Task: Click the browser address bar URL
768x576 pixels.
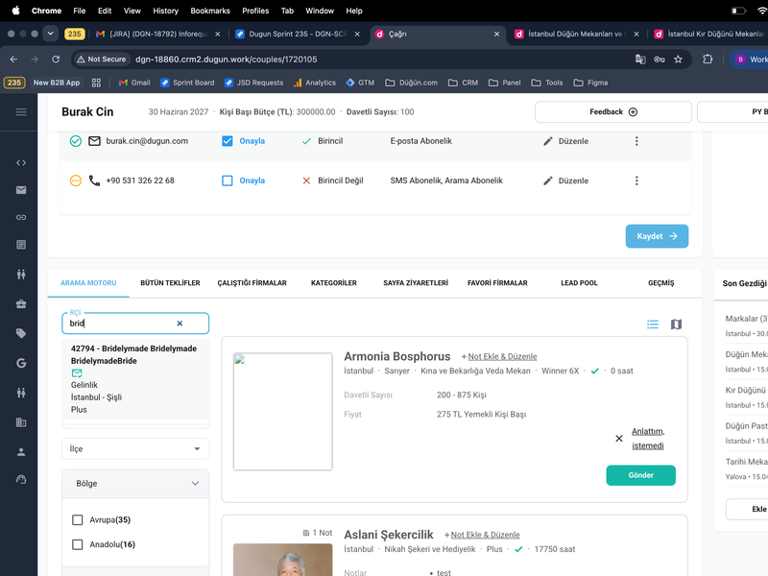Action: tap(227, 60)
